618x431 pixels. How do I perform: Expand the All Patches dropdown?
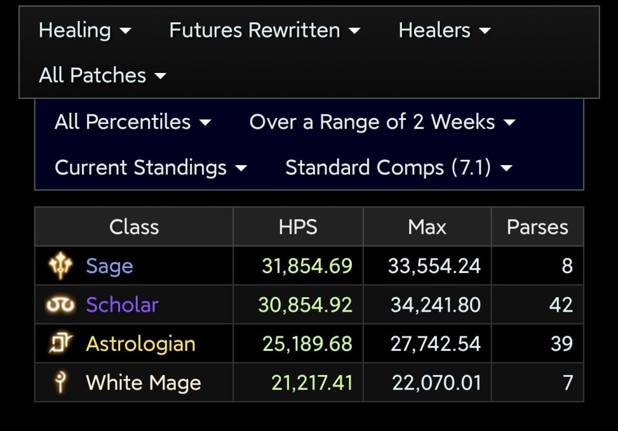(102, 75)
